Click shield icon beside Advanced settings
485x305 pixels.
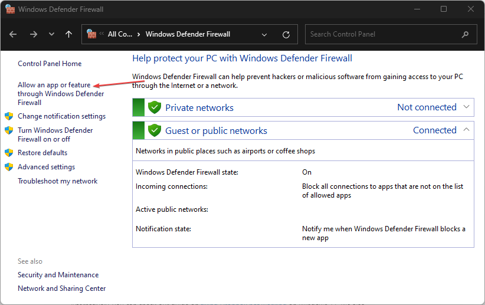(9, 167)
